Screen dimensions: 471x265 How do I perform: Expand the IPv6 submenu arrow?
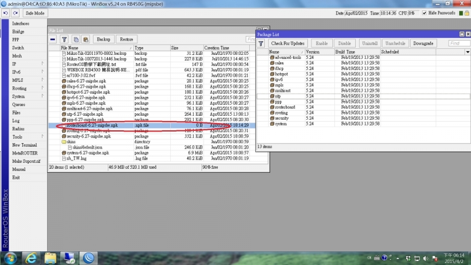point(43,72)
